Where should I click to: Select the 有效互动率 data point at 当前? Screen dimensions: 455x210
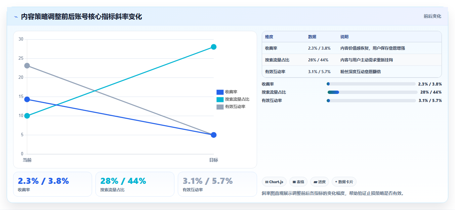point(27,66)
